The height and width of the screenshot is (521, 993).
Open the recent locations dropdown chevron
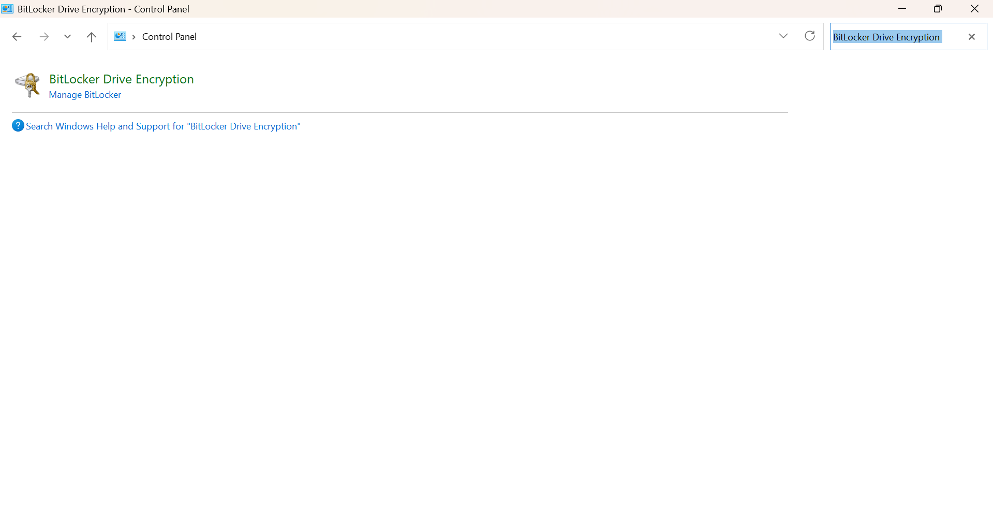pyautogui.click(x=67, y=37)
